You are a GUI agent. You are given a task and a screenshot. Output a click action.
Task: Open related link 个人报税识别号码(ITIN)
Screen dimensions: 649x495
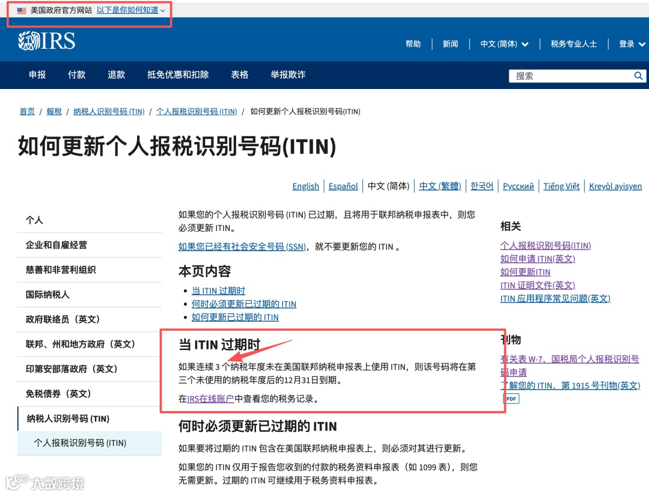click(546, 245)
